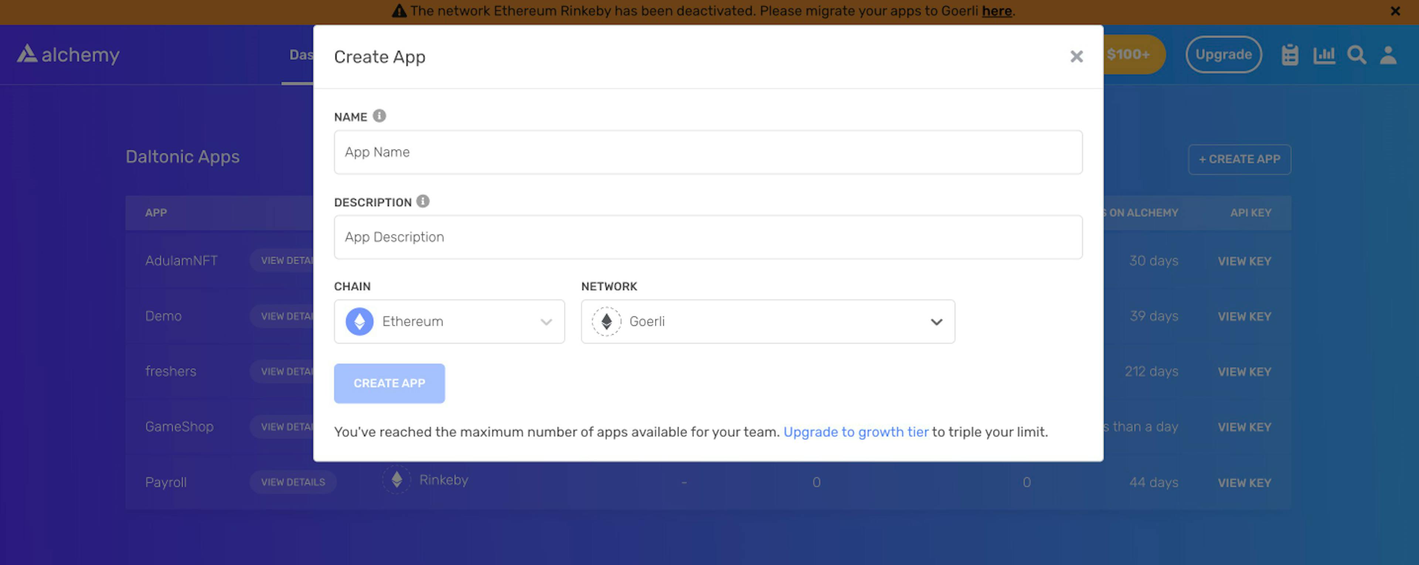This screenshot has width=1419, height=565.
Task: Click the '39 days' cell in the Demo row
Action: (1153, 316)
